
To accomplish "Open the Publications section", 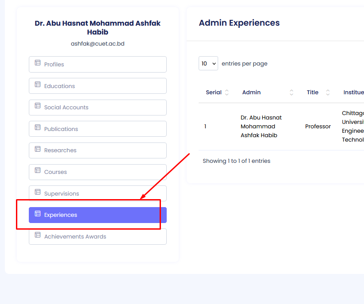I will pyautogui.click(x=98, y=129).
